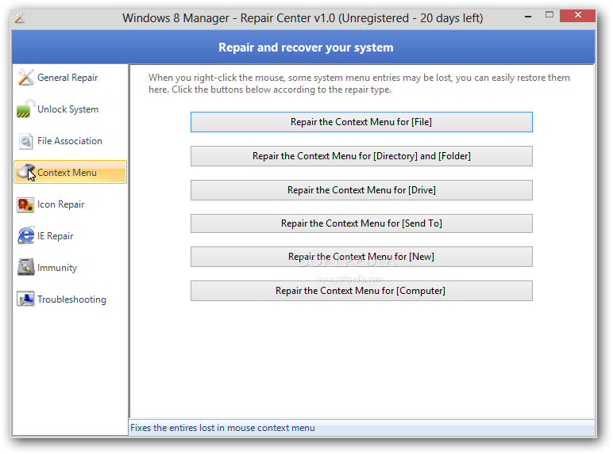Open the Icon Repair section label

[61, 204]
